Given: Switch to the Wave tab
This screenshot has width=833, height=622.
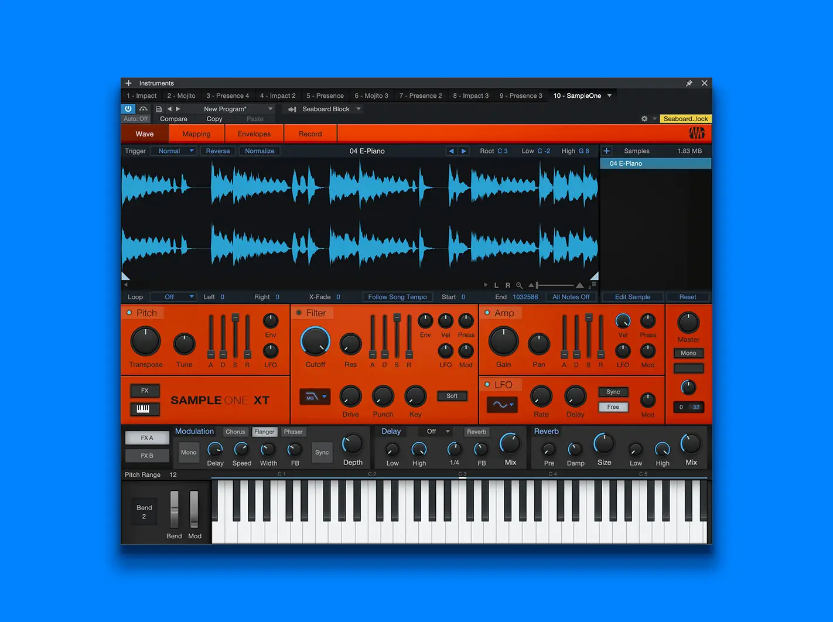Looking at the screenshot, I should pyautogui.click(x=145, y=134).
